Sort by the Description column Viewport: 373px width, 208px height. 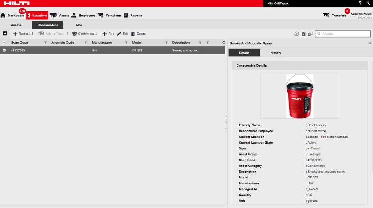(181, 43)
